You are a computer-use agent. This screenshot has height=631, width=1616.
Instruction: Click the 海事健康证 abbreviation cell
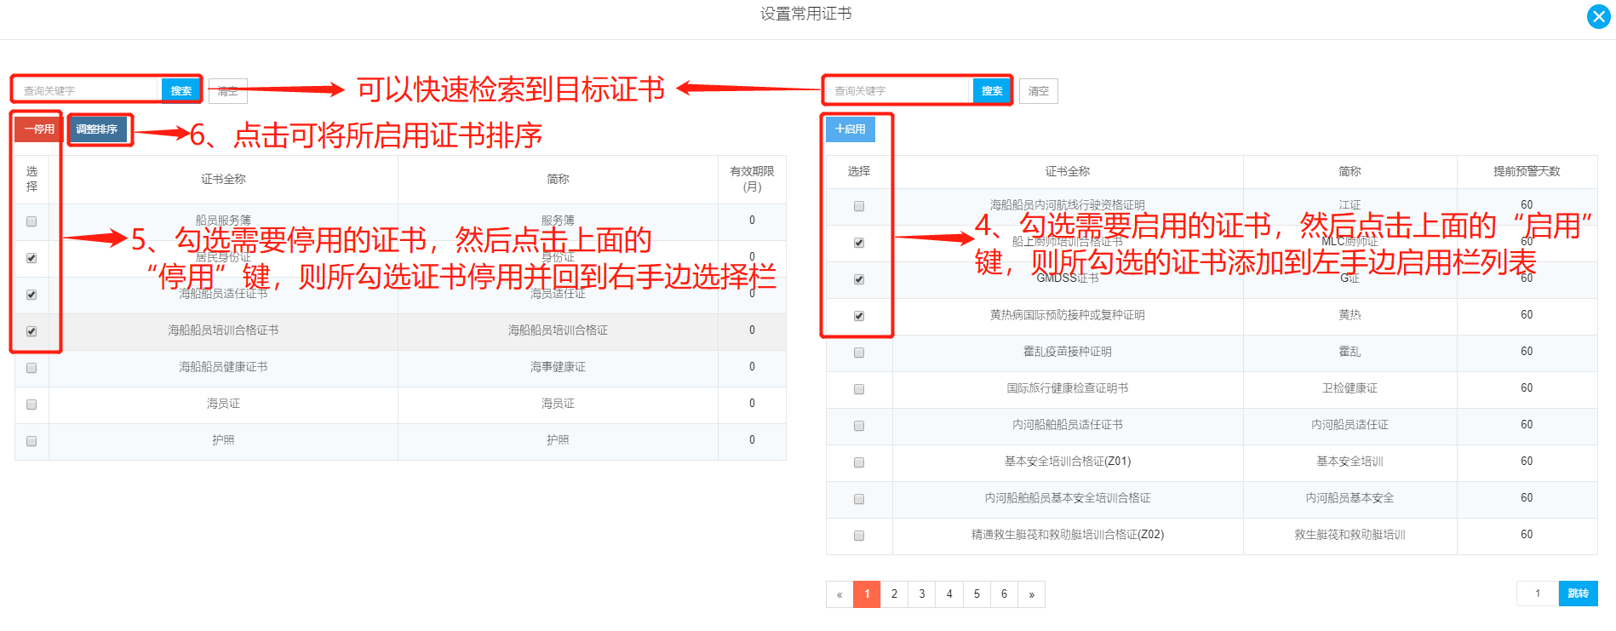coord(558,368)
